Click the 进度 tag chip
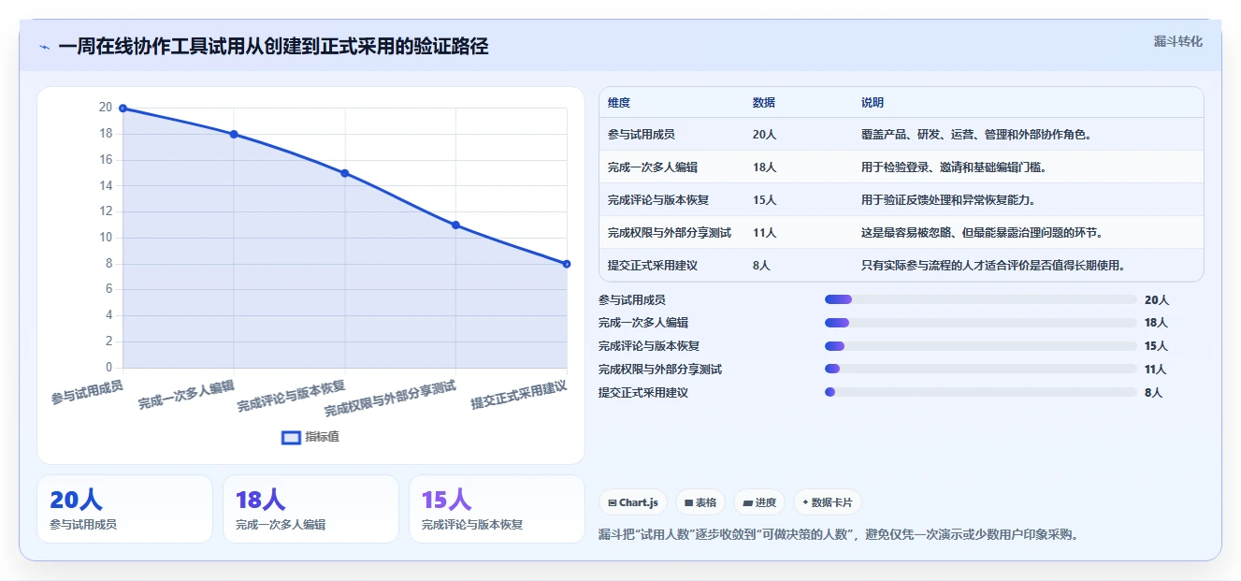 [x=759, y=502]
